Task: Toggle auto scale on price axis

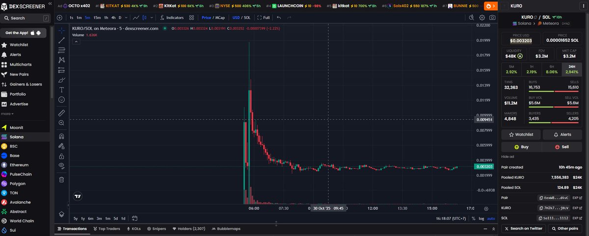Action: click(491, 218)
